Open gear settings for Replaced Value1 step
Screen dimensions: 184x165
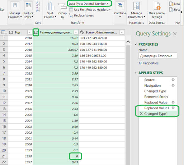pyautogui.click(x=173, y=108)
